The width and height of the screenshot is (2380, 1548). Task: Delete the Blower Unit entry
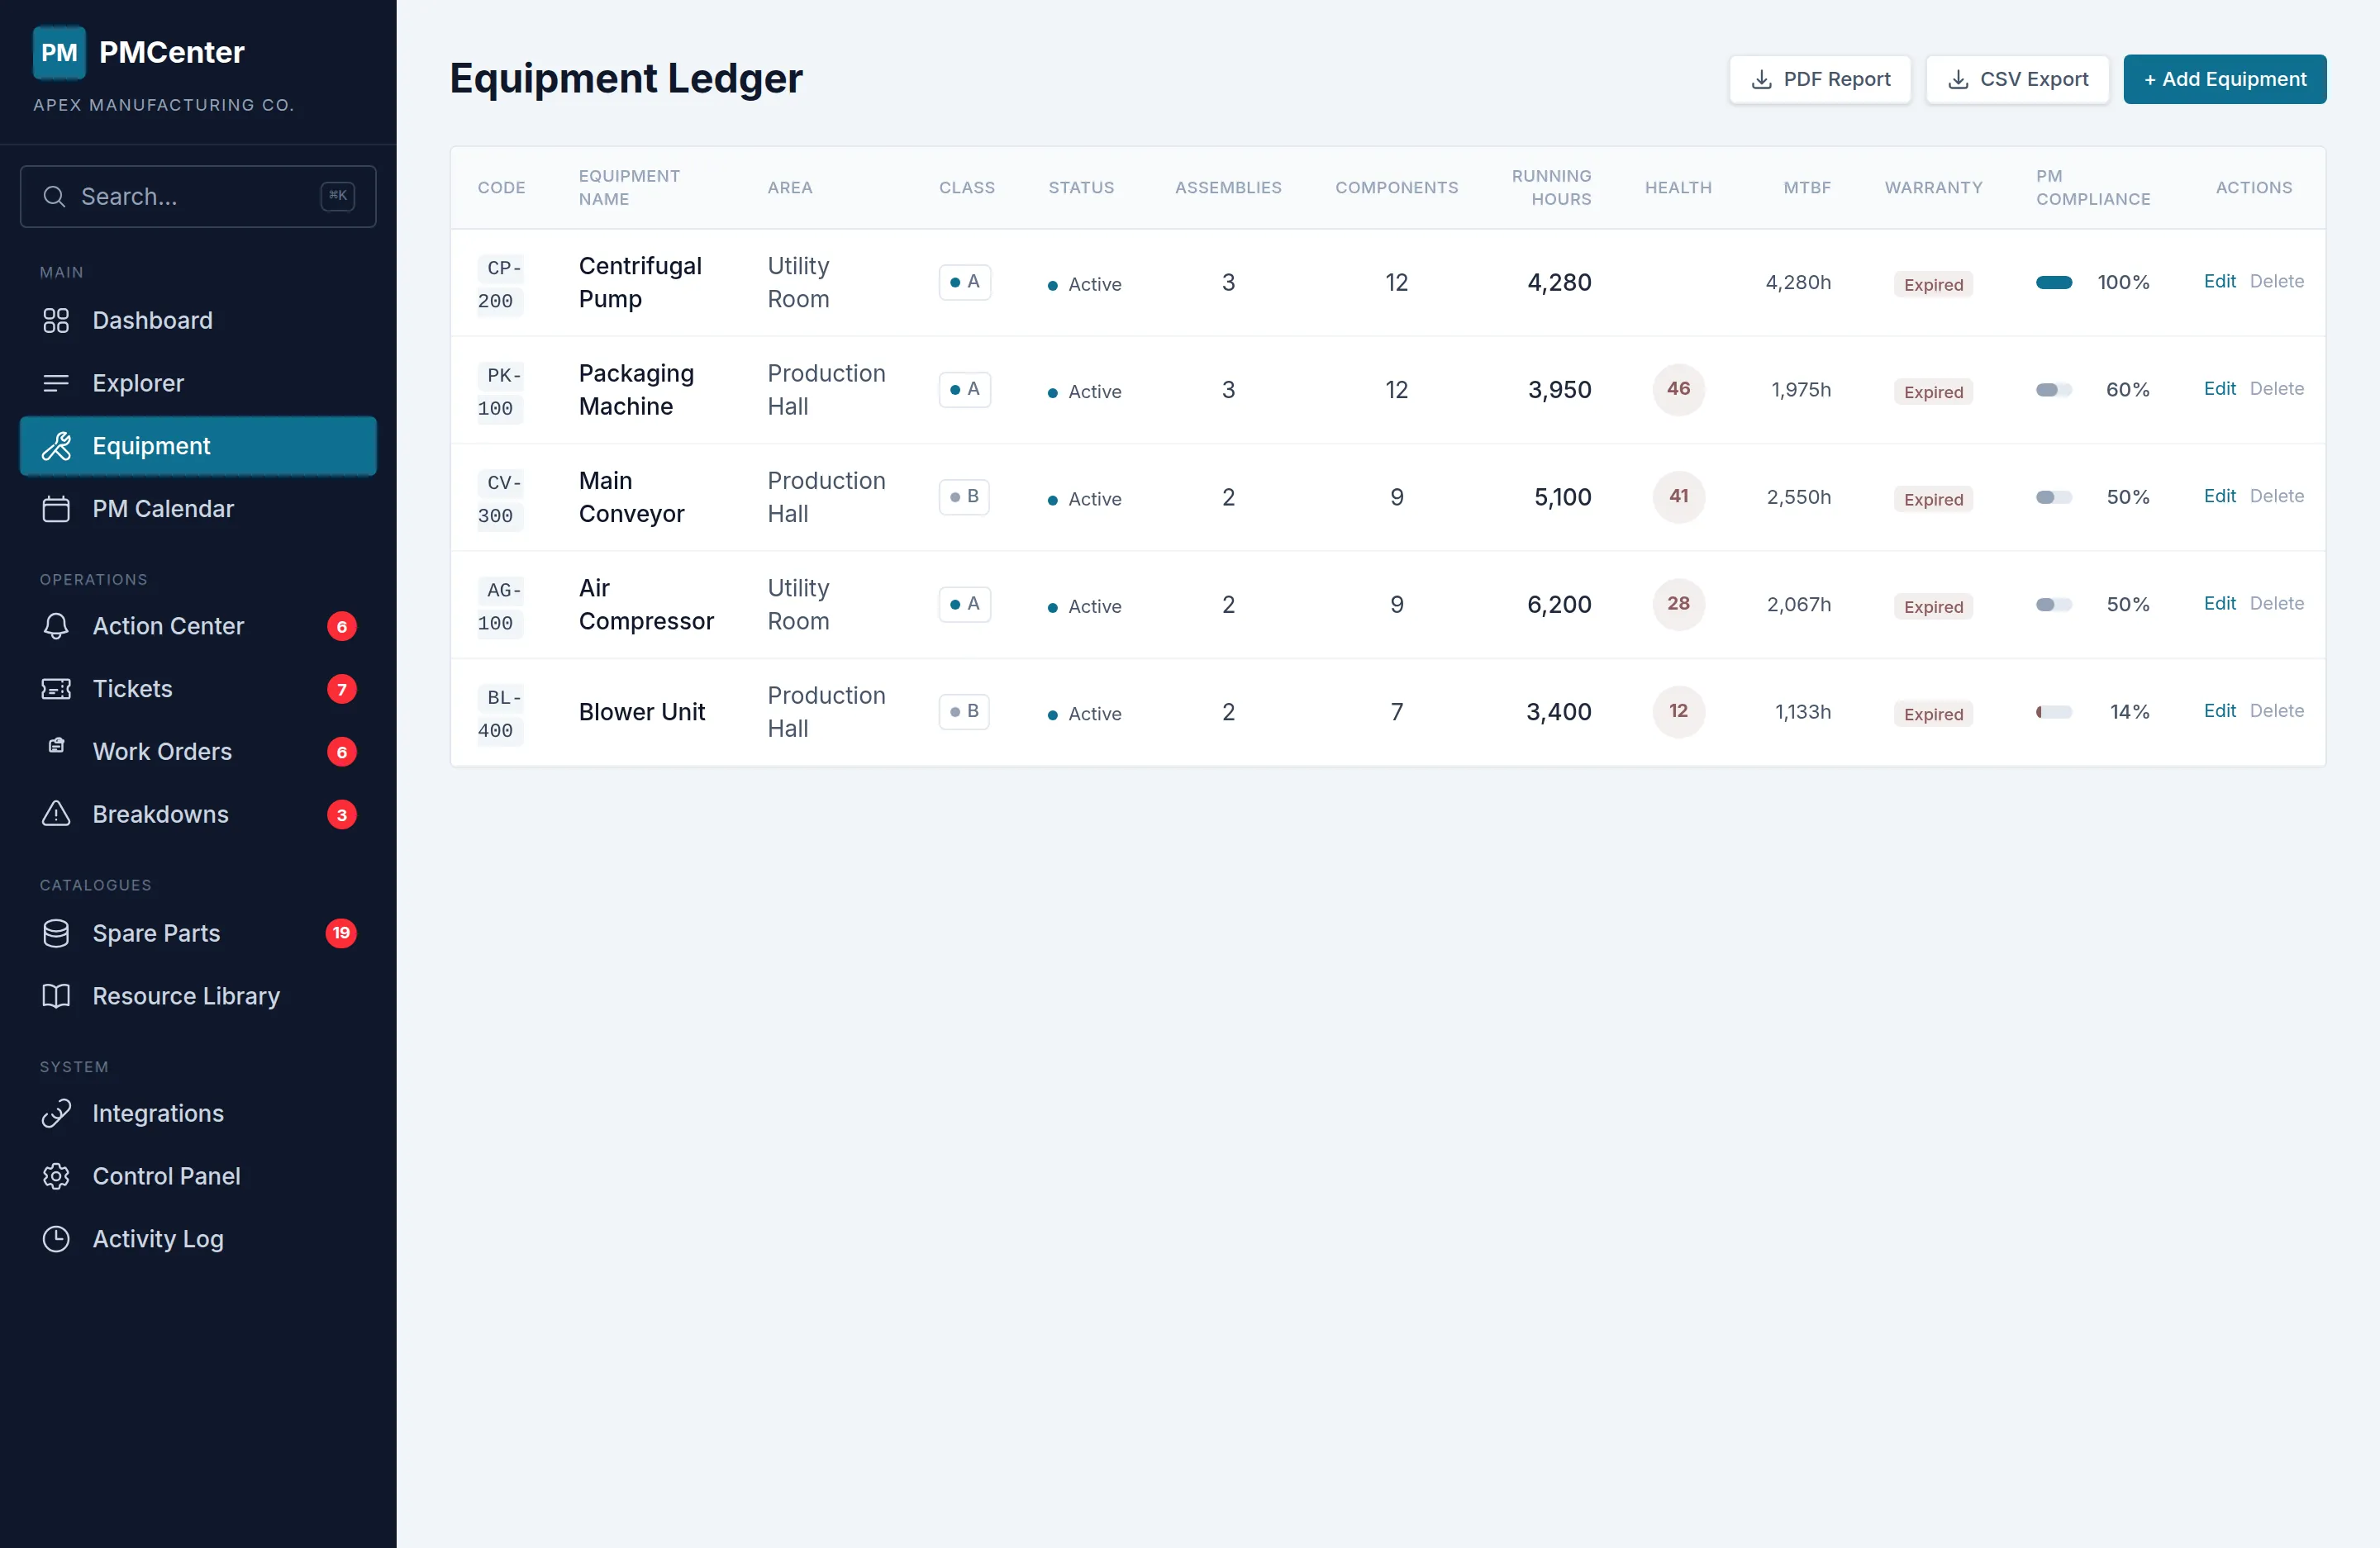[x=2276, y=710]
